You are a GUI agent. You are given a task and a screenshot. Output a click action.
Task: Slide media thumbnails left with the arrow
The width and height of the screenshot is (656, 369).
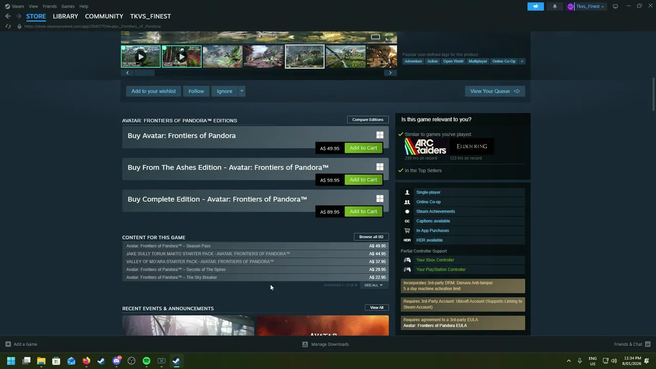click(127, 73)
